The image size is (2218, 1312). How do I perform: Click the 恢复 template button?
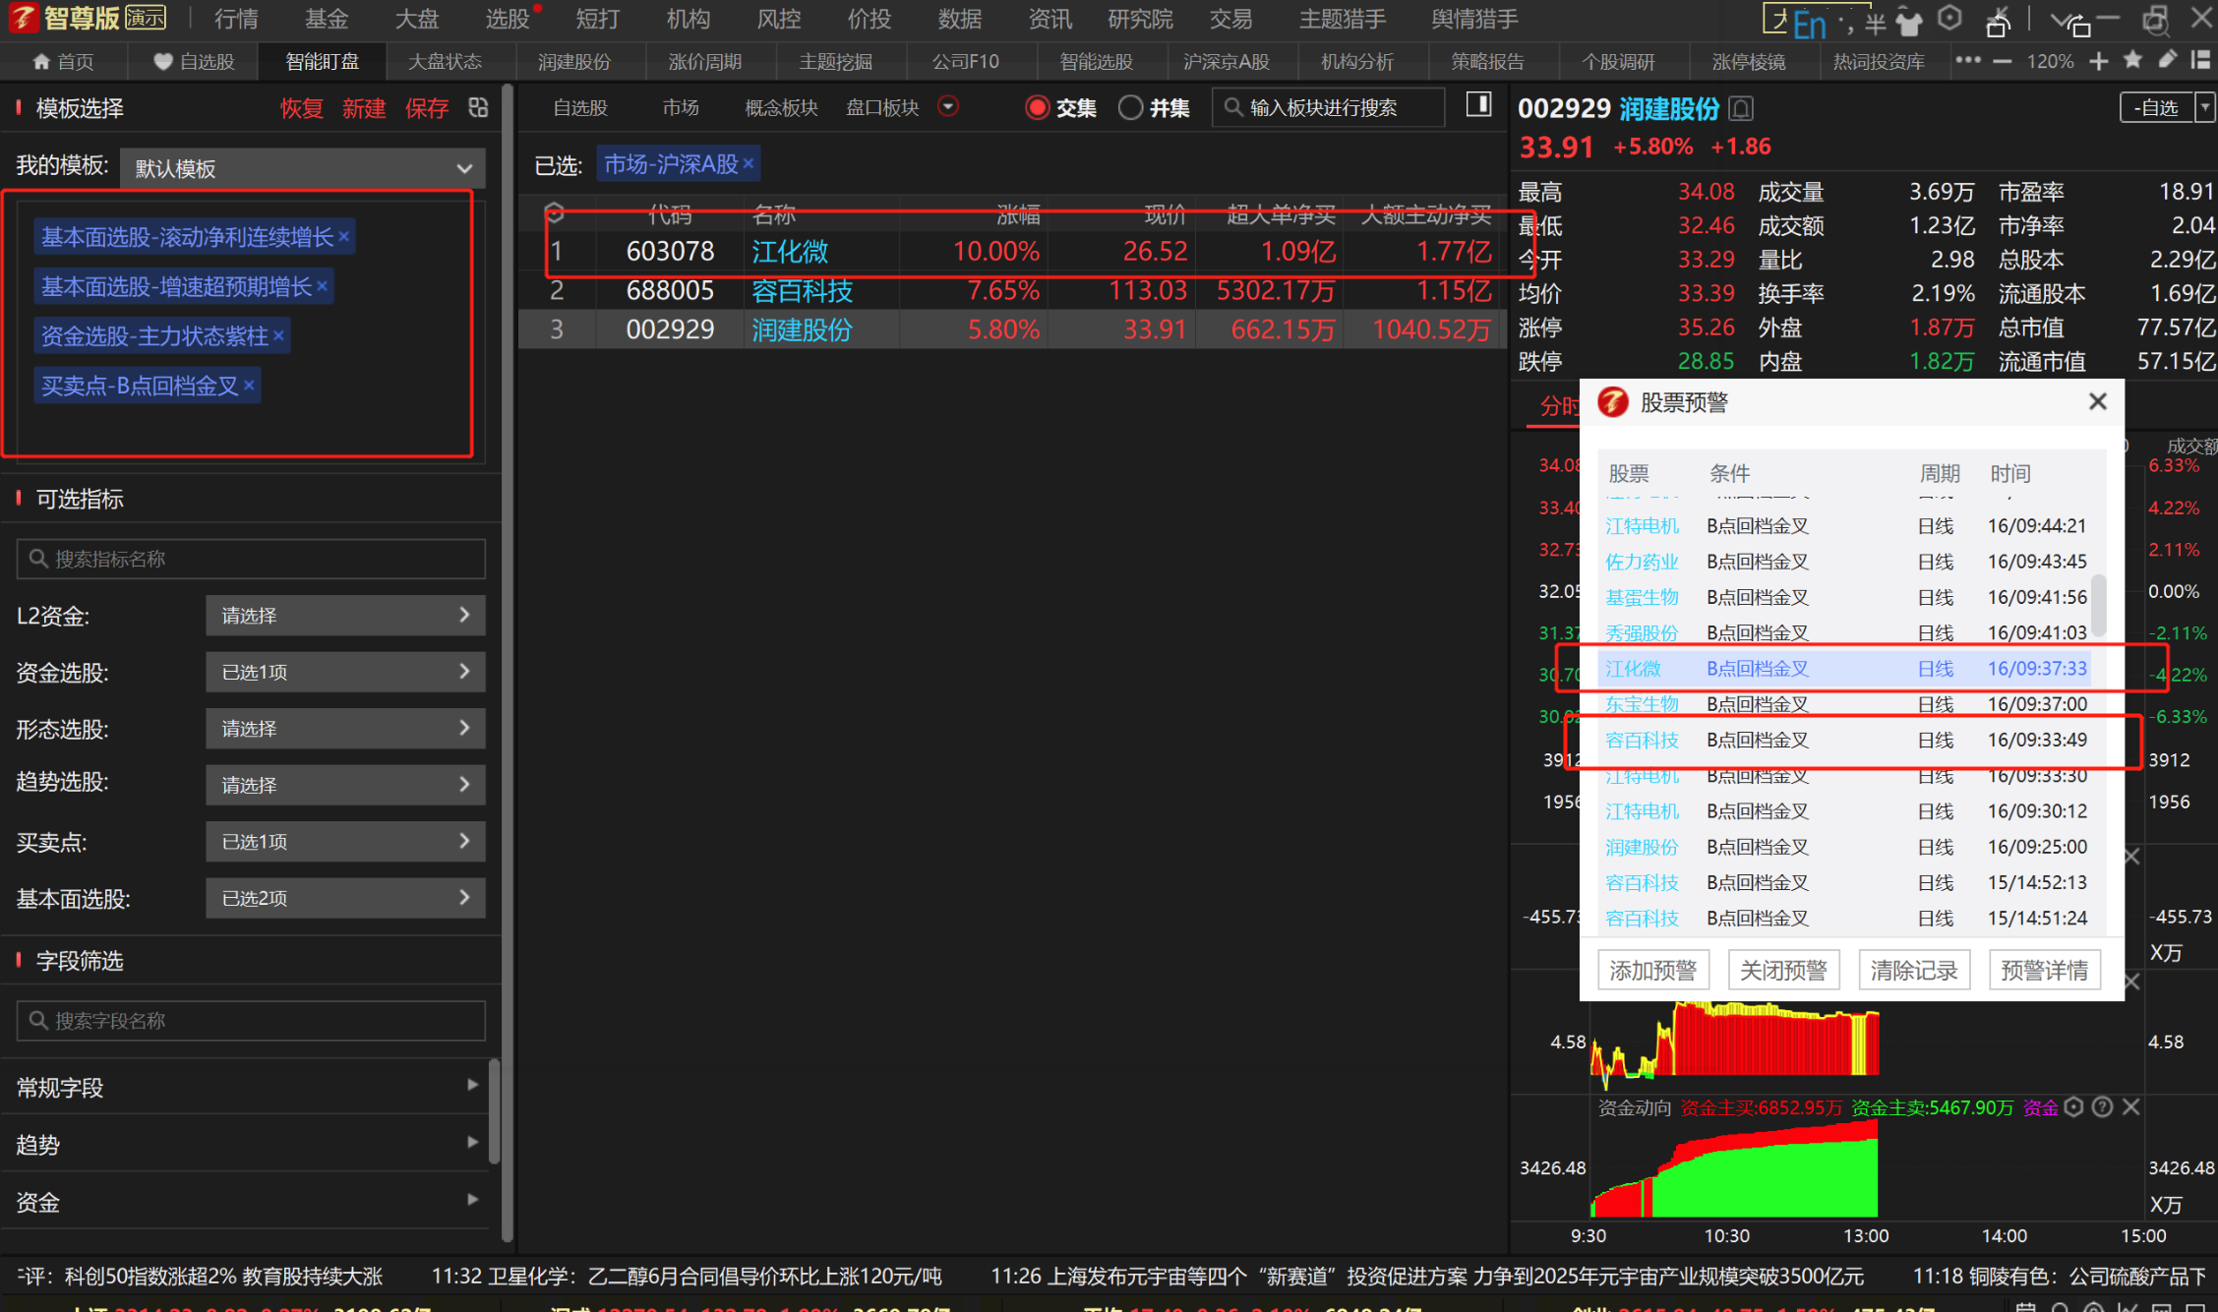(x=301, y=108)
